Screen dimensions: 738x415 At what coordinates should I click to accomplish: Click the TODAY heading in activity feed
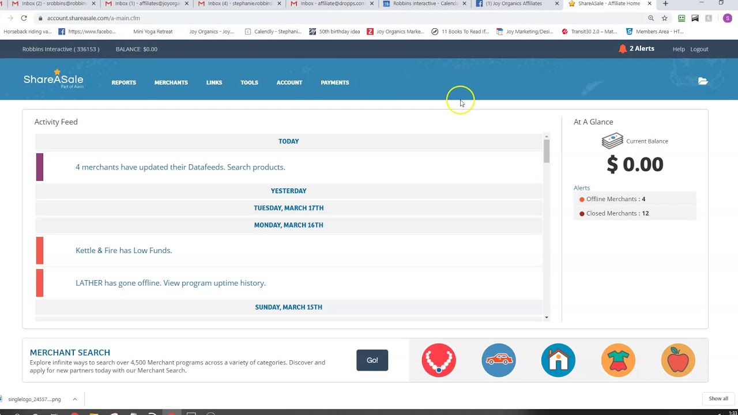coord(289,141)
